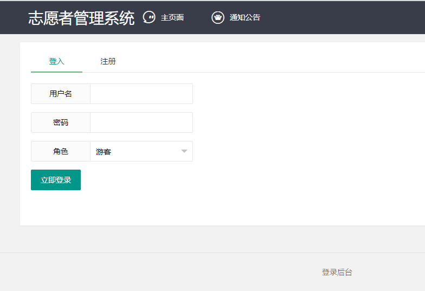Switch to the 注册 tab

[x=108, y=62]
